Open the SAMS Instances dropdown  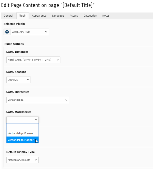tap(33, 60)
